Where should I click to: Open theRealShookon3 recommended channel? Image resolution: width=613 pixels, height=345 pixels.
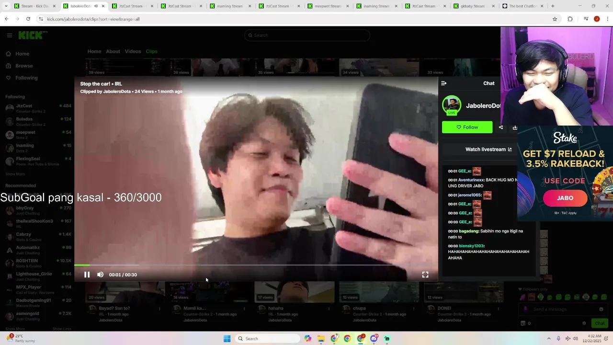pyautogui.click(x=38, y=223)
